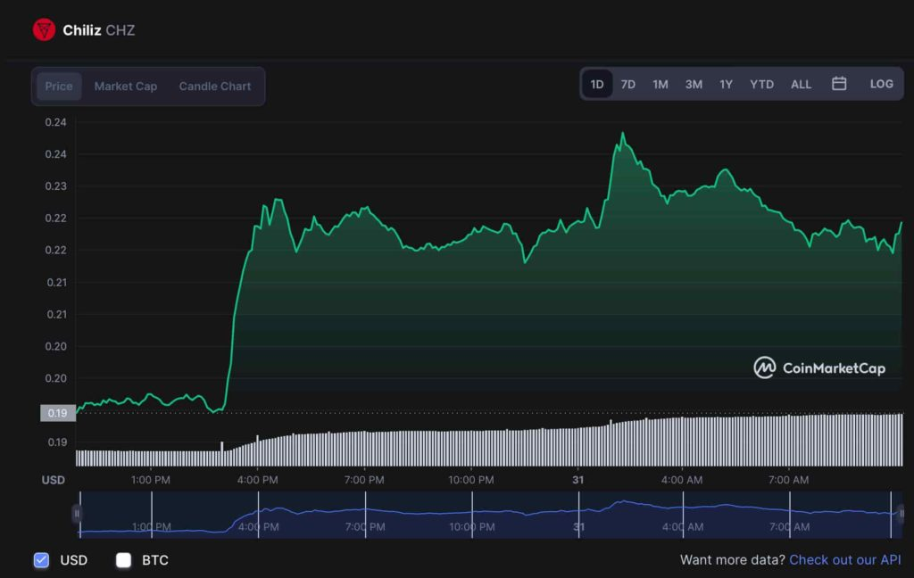Select the 1M time range
Screen dimensions: 914x578
tap(661, 85)
